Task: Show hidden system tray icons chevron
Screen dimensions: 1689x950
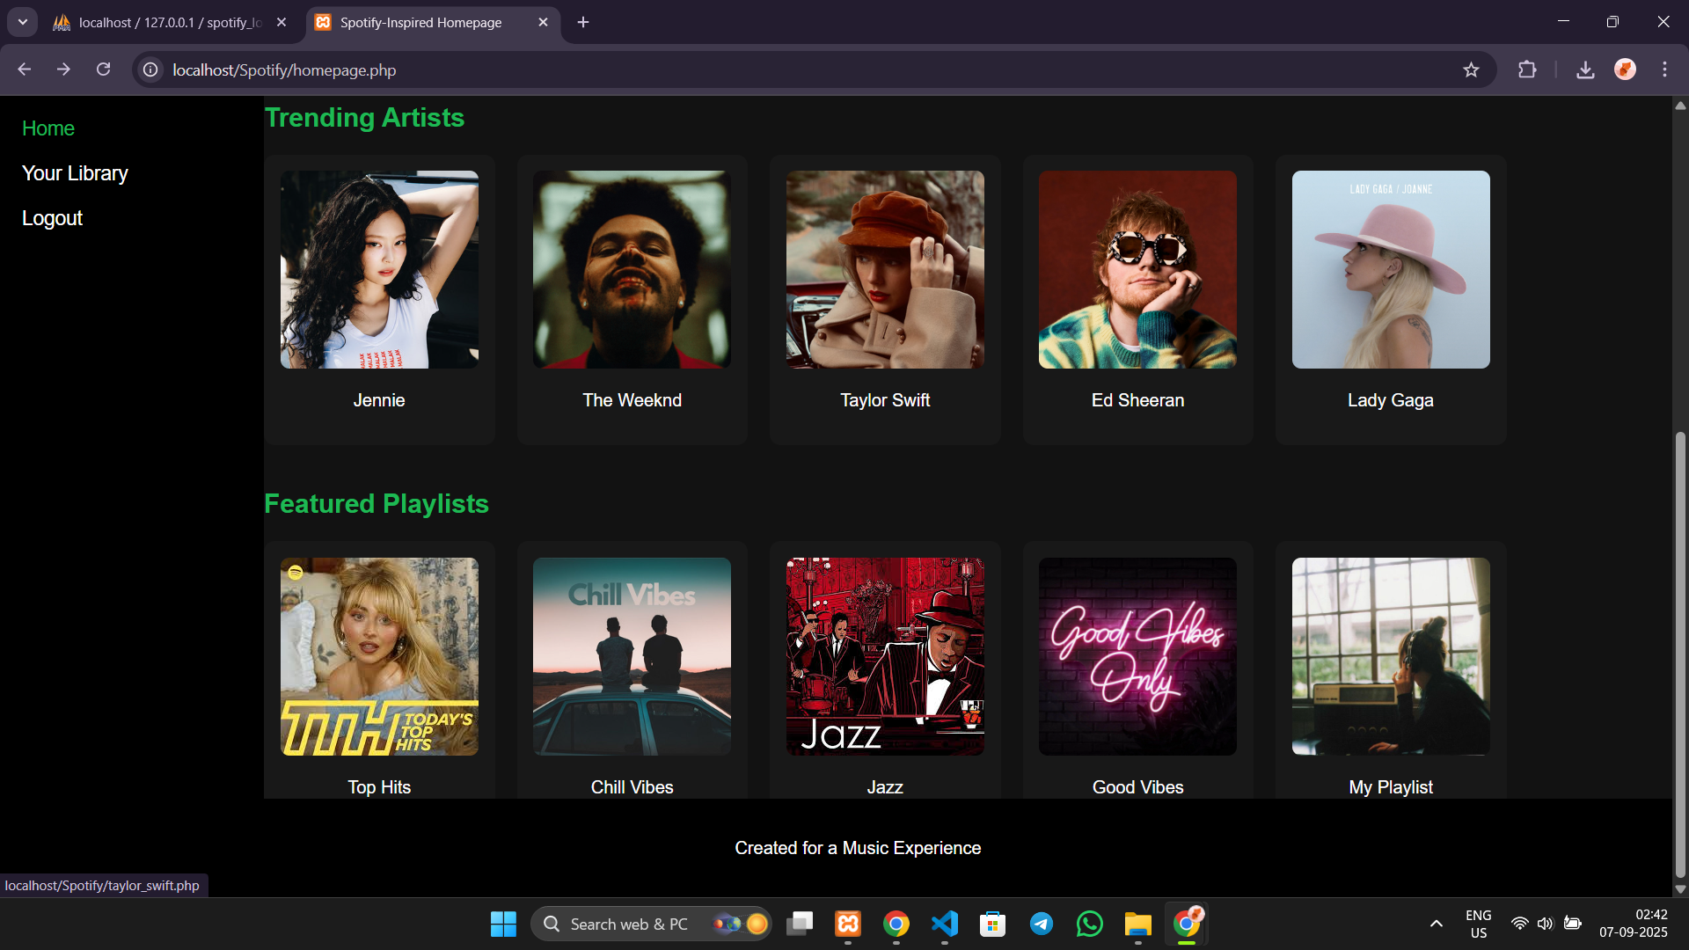Action: pyautogui.click(x=1436, y=924)
